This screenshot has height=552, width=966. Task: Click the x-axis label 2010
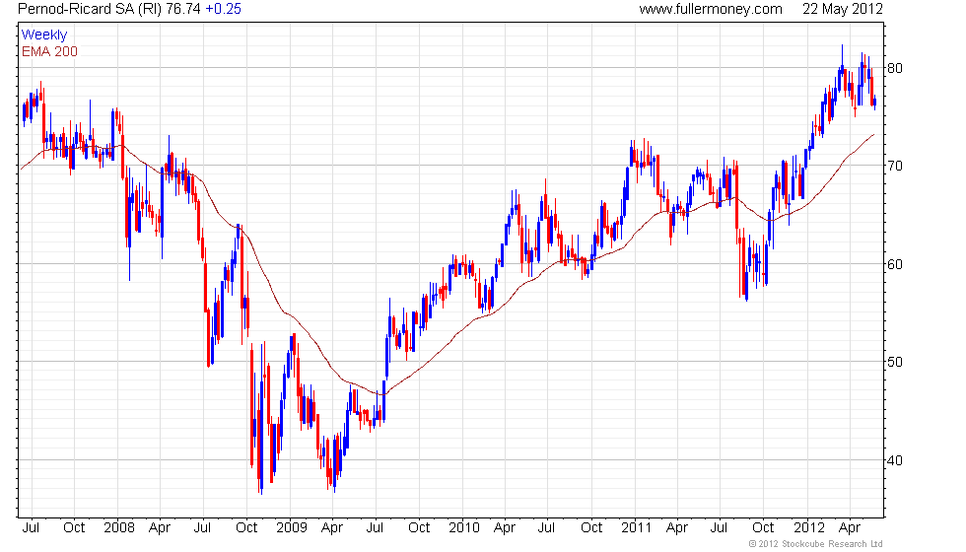tap(464, 528)
